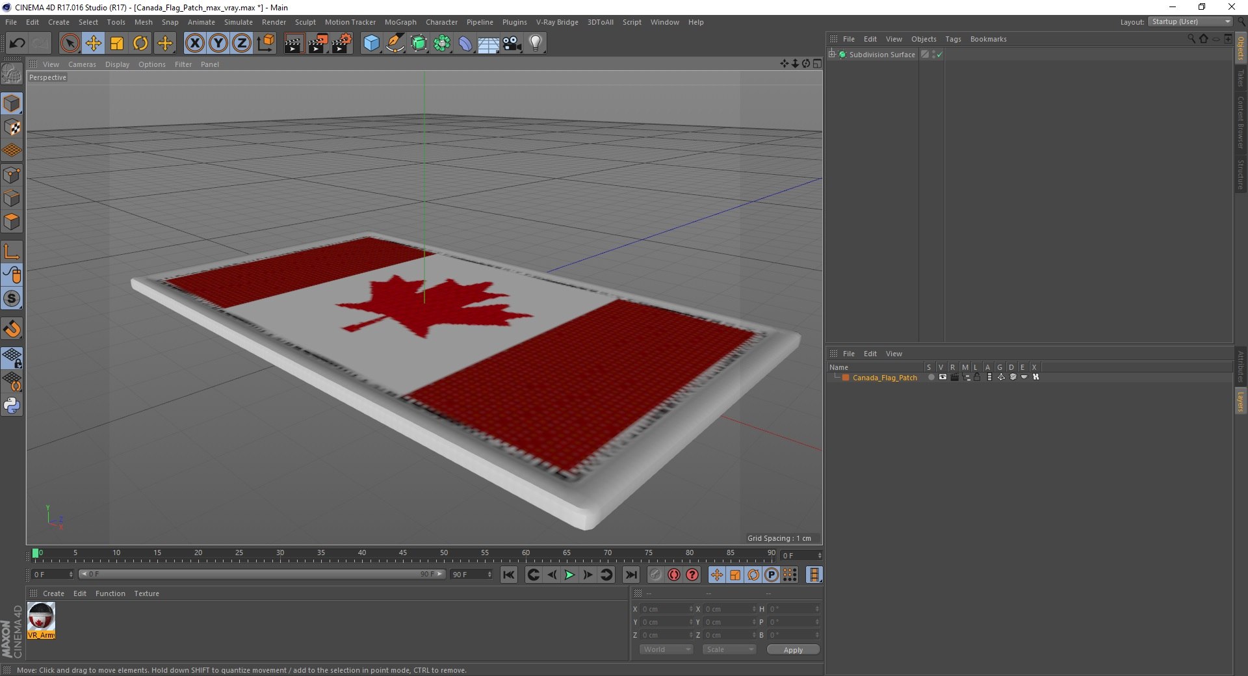Toggle Subdivision Surface enable checkmark
The height and width of the screenshot is (676, 1248).
(x=939, y=55)
